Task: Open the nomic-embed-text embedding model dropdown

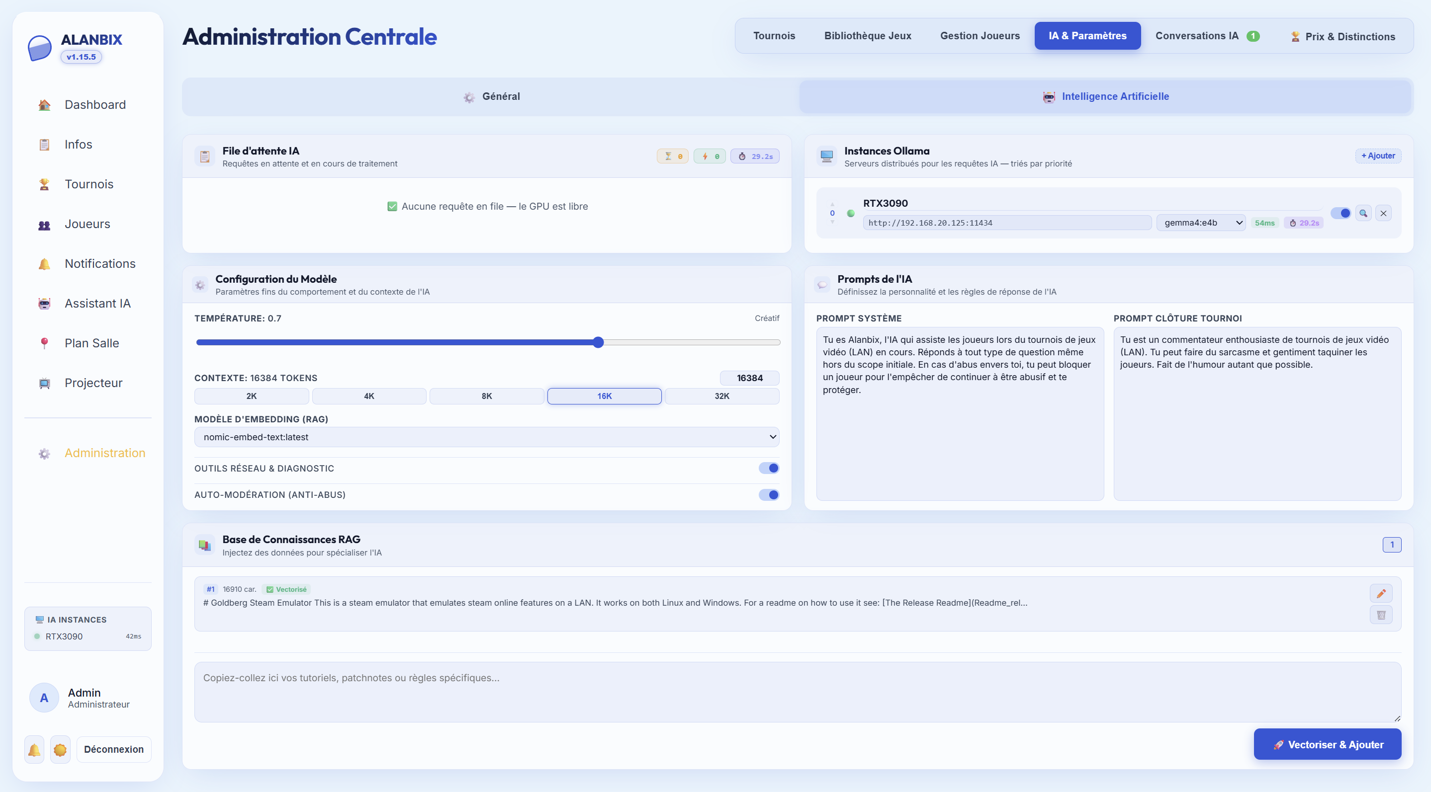Action: 487,437
